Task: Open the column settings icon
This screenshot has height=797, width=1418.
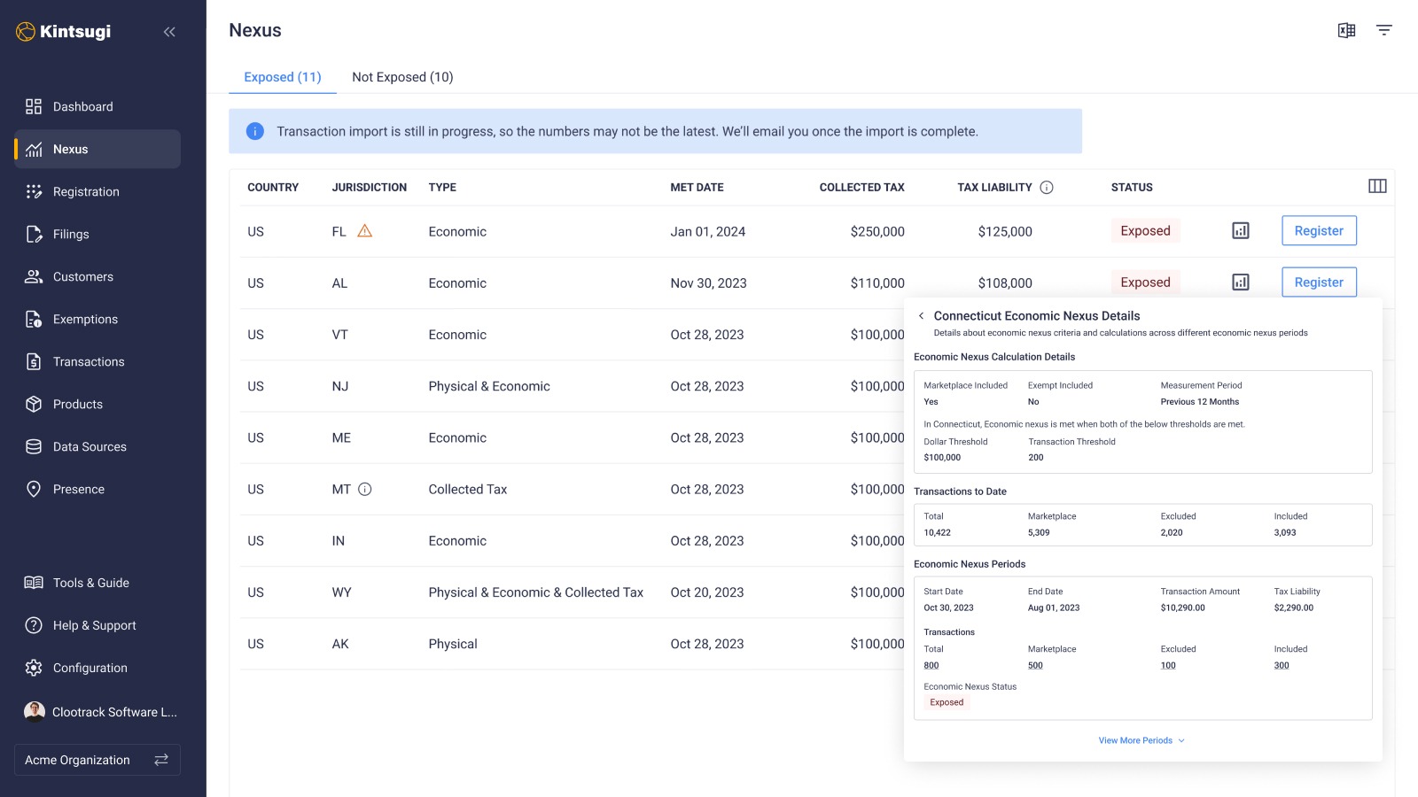Action: [1377, 186]
